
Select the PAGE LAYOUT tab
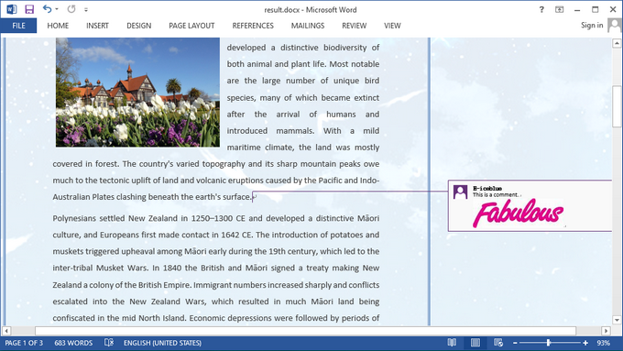pyautogui.click(x=191, y=26)
